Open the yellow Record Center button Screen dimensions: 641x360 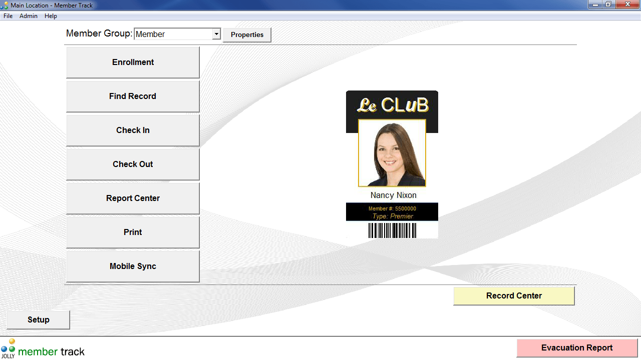point(514,296)
